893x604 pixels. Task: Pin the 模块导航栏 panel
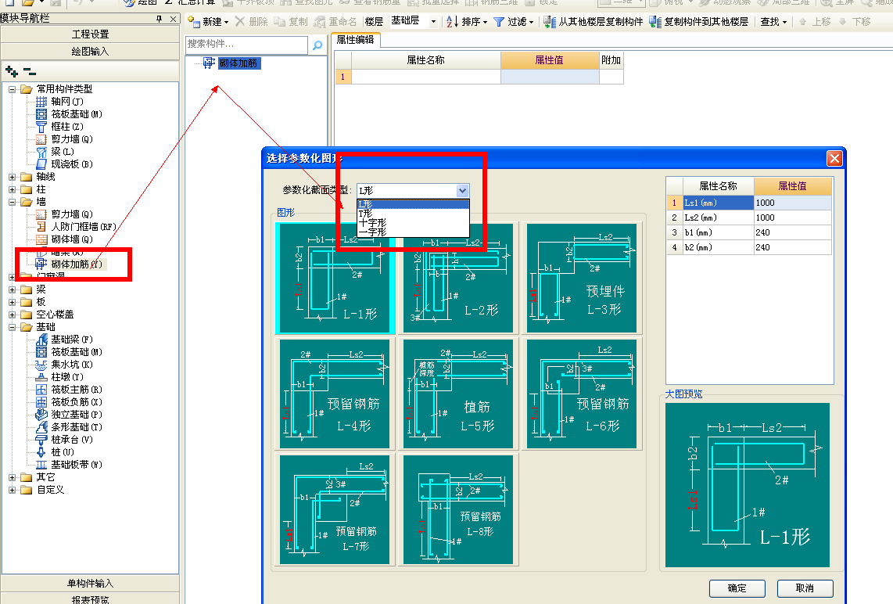click(x=159, y=19)
